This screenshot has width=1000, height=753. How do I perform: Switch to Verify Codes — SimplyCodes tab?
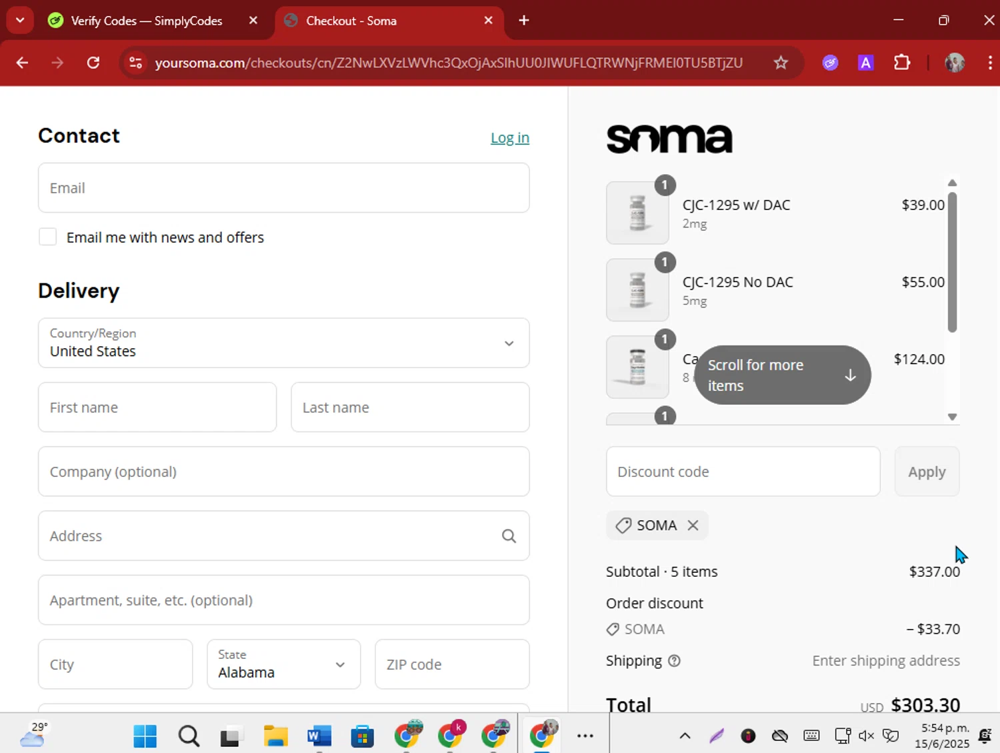(x=147, y=21)
